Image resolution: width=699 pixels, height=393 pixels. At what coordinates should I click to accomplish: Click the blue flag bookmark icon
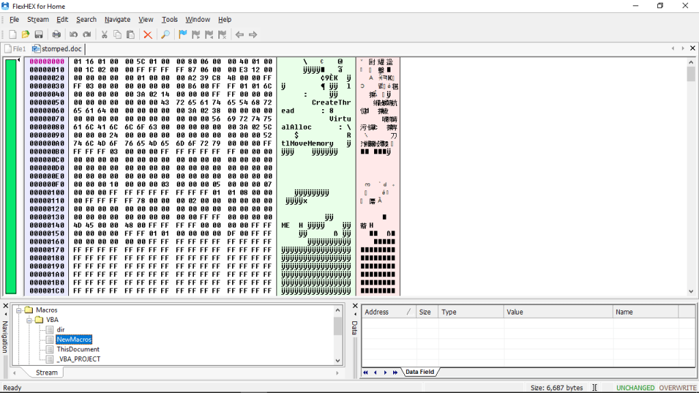point(182,35)
